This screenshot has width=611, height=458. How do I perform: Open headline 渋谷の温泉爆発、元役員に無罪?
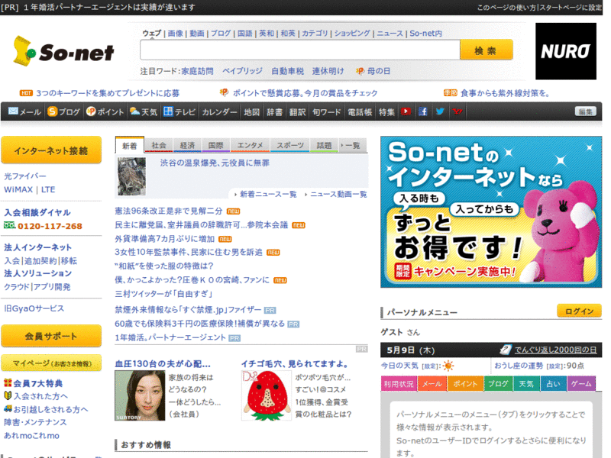[x=215, y=163]
